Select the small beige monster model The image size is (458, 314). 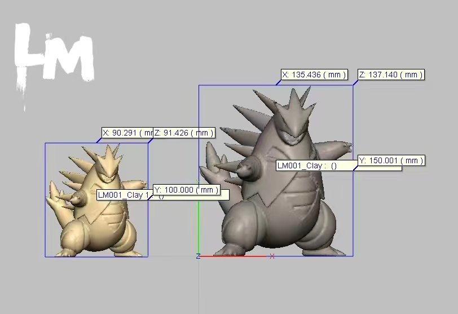96,215
